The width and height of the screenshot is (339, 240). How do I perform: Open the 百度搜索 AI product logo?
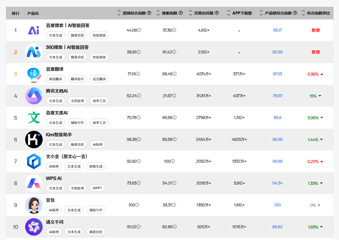pyautogui.click(x=34, y=30)
